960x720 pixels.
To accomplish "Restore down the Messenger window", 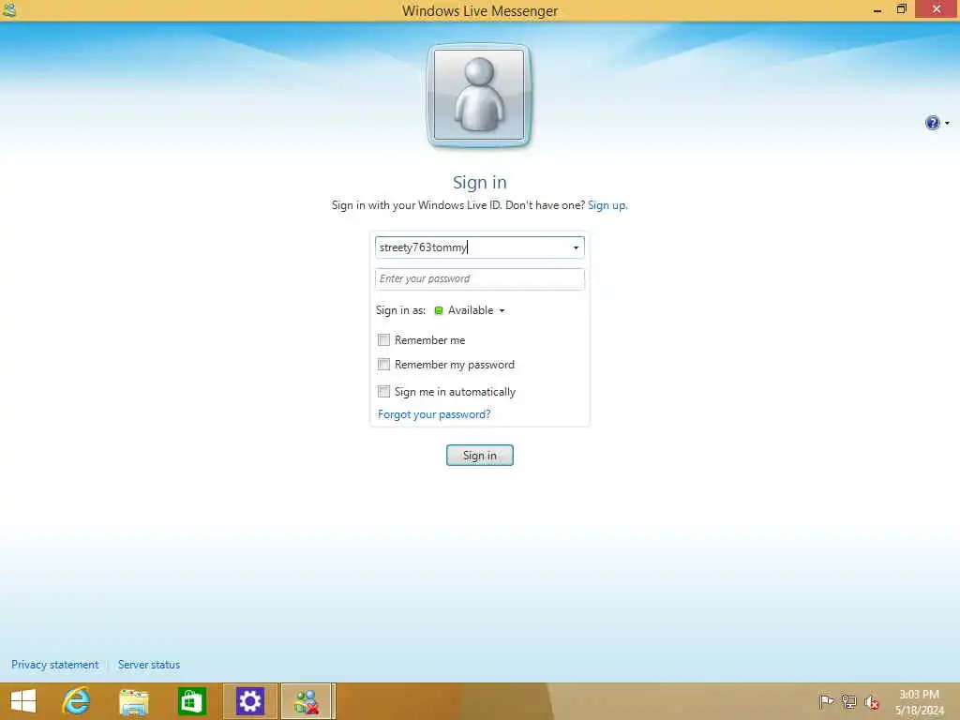I will (901, 9).
